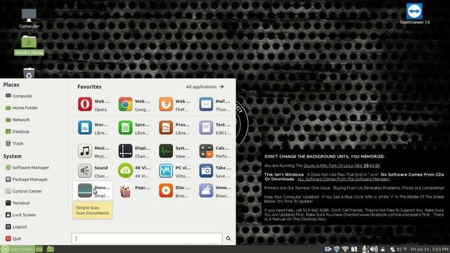Click the camera tray icon
Screen dimensions: 450x253
328,249
